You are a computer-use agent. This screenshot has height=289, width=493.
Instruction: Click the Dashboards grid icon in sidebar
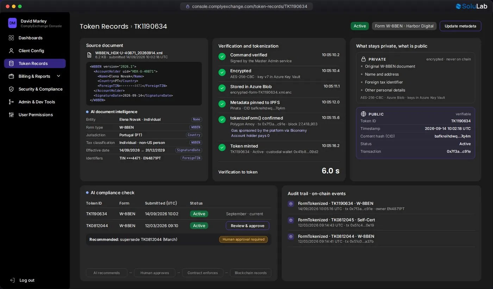pos(11,38)
